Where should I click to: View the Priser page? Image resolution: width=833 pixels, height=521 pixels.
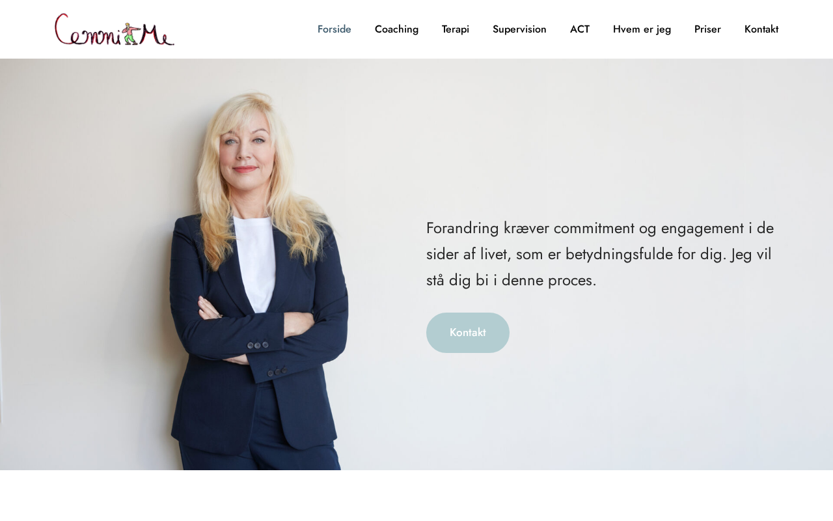707,29
